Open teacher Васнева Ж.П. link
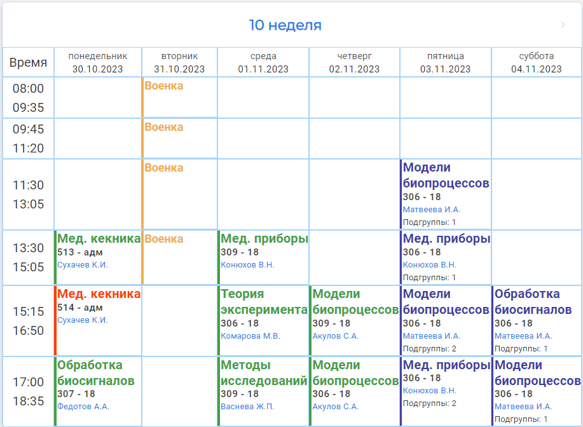Screen dimensions: 583x427 [247, 407]
